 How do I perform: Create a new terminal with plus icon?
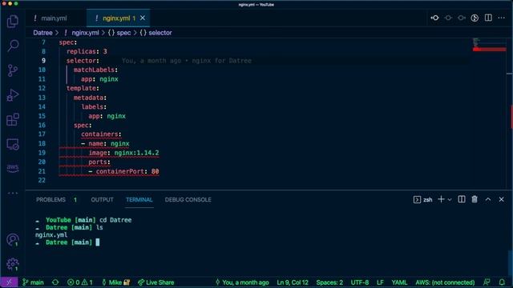[441, 199]
